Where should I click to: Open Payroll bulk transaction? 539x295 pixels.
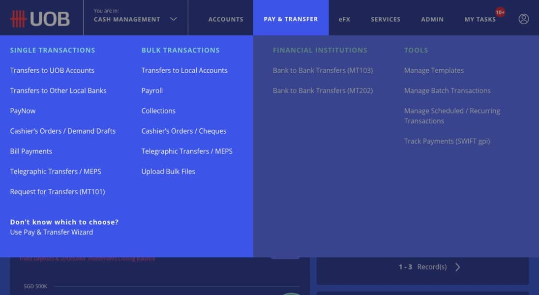(152, 90)
